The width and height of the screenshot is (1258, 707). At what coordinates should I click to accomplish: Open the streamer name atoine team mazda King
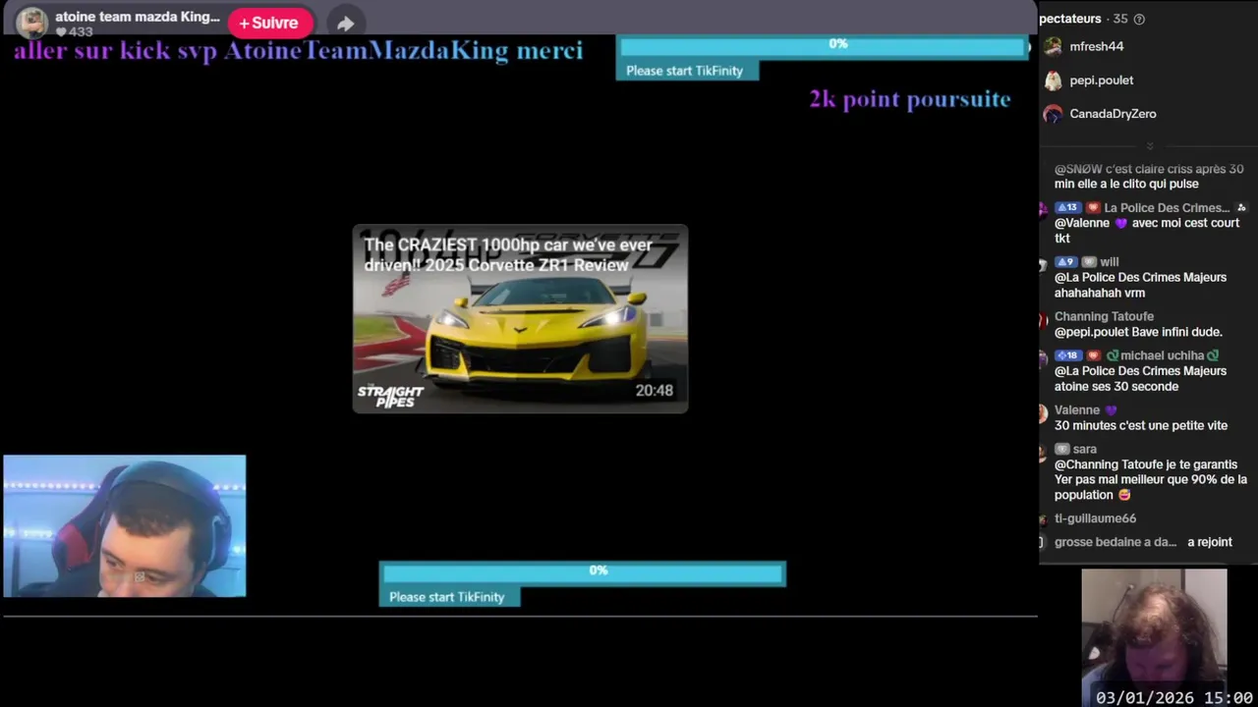[x=138, y=17]
